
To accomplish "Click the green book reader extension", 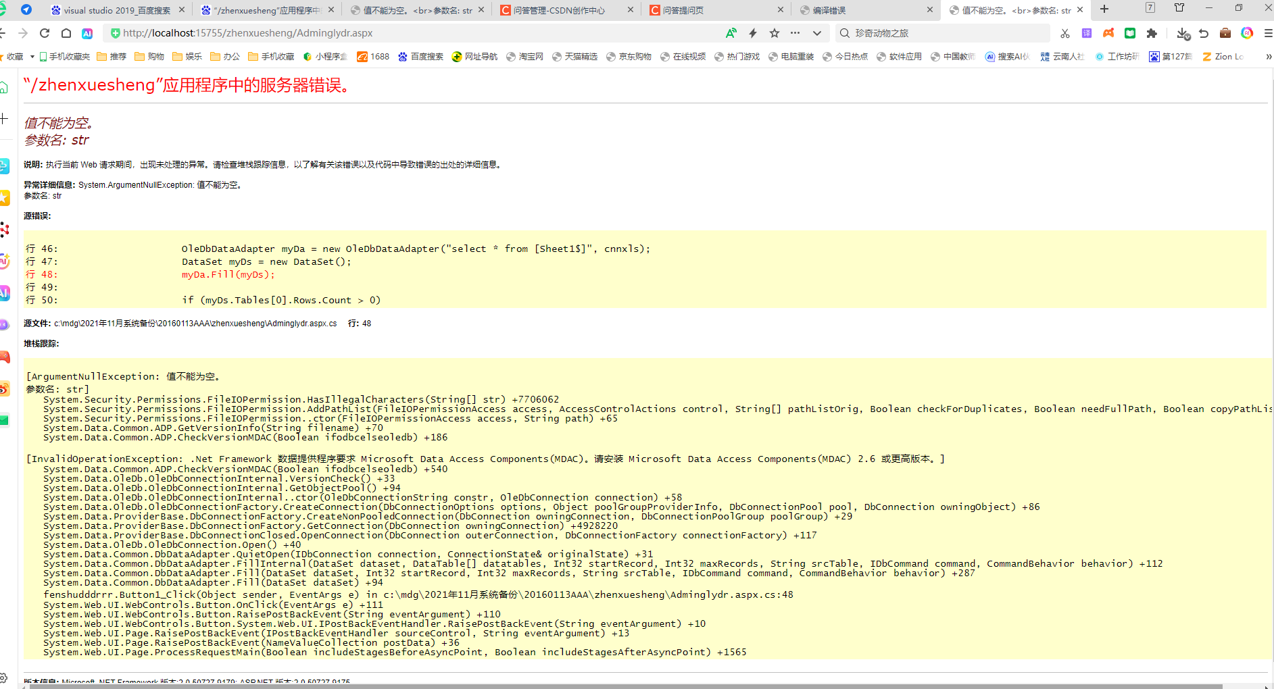I will (1130, 33).
